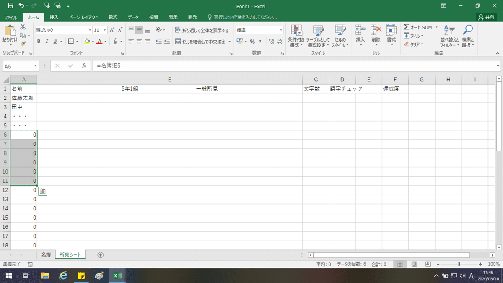Open 条件付き書式 conditional formatting
Viewport: 503px width, 283px height.
(297, 36)
